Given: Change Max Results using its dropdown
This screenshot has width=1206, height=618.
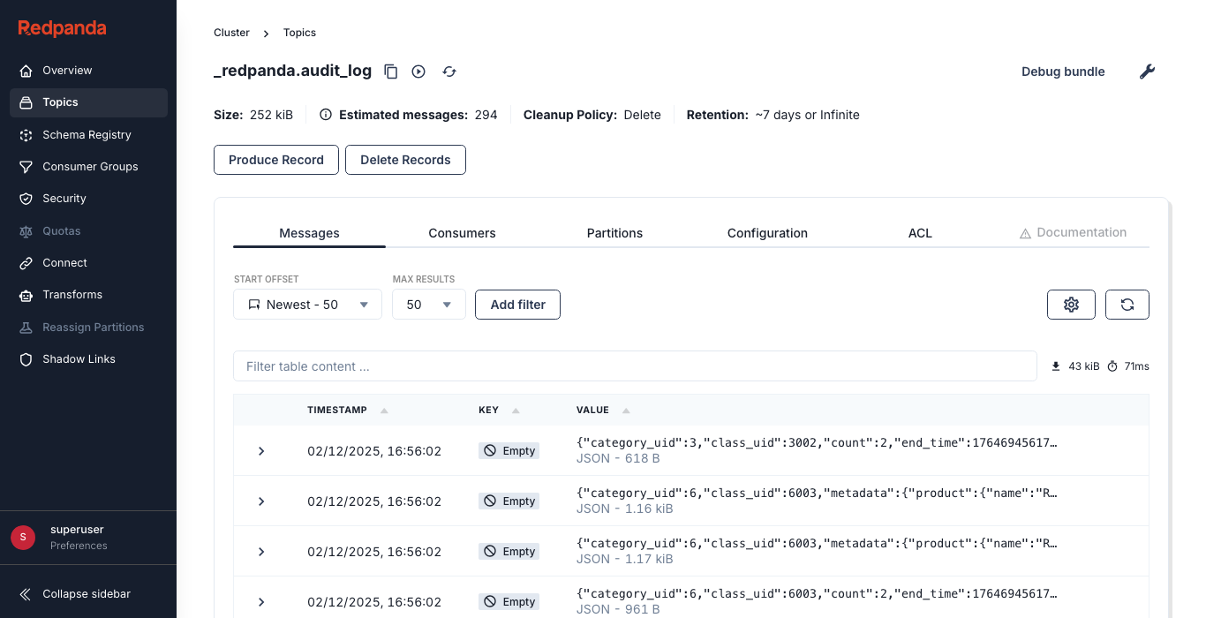Looking at the screenshot, I should coord(428,304).
